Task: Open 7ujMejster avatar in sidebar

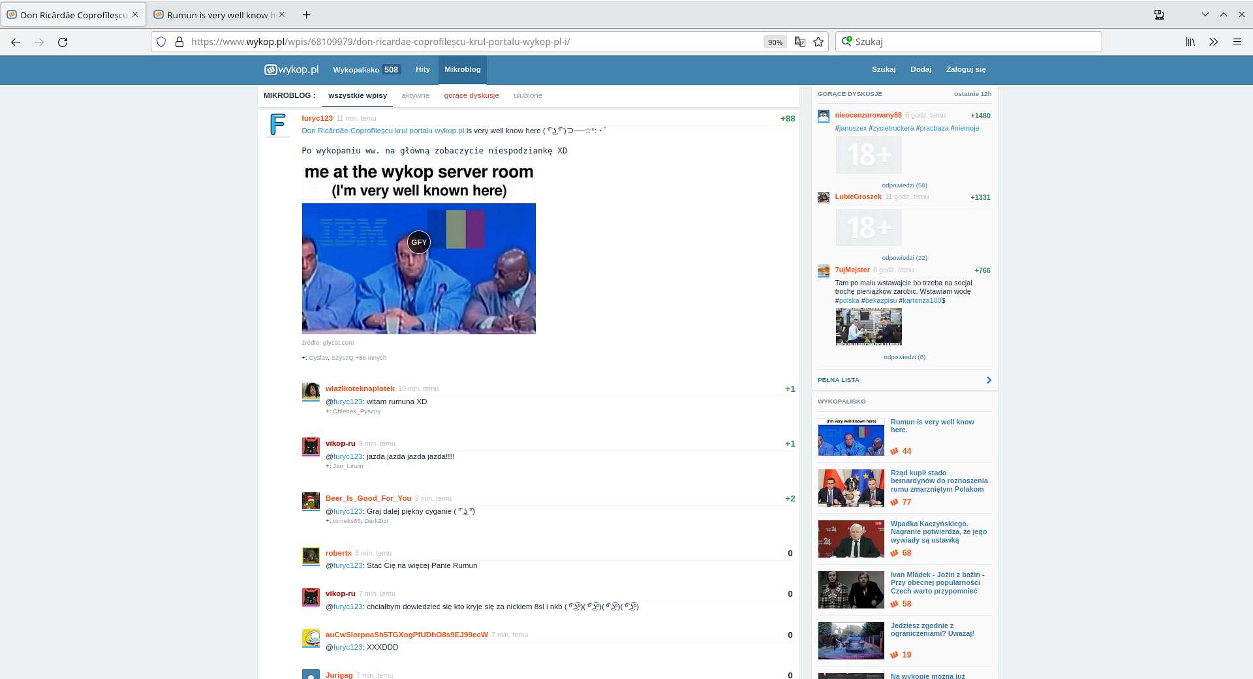Action: point(824,270)
